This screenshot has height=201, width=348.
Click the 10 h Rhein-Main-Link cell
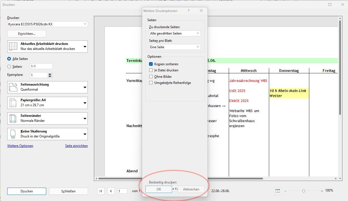point(289,93)
